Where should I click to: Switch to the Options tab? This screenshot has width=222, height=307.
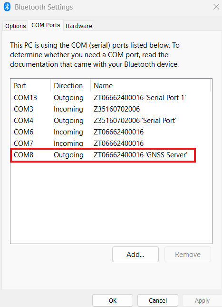click(x=15, y=26)
